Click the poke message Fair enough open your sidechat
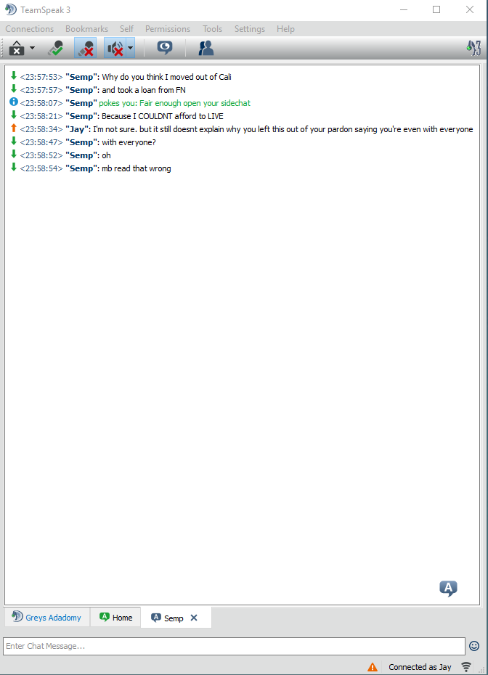 pyautogui.click(x=174, y=103)
